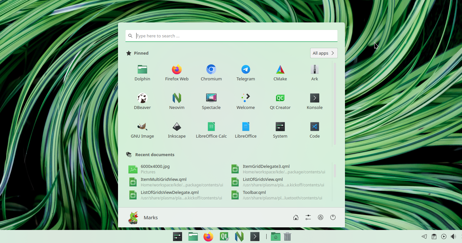Open the Trash icon in the taskbar

point(287,236)
